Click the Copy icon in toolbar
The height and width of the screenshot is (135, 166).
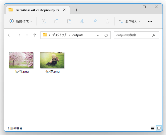(x=56, y=21)
